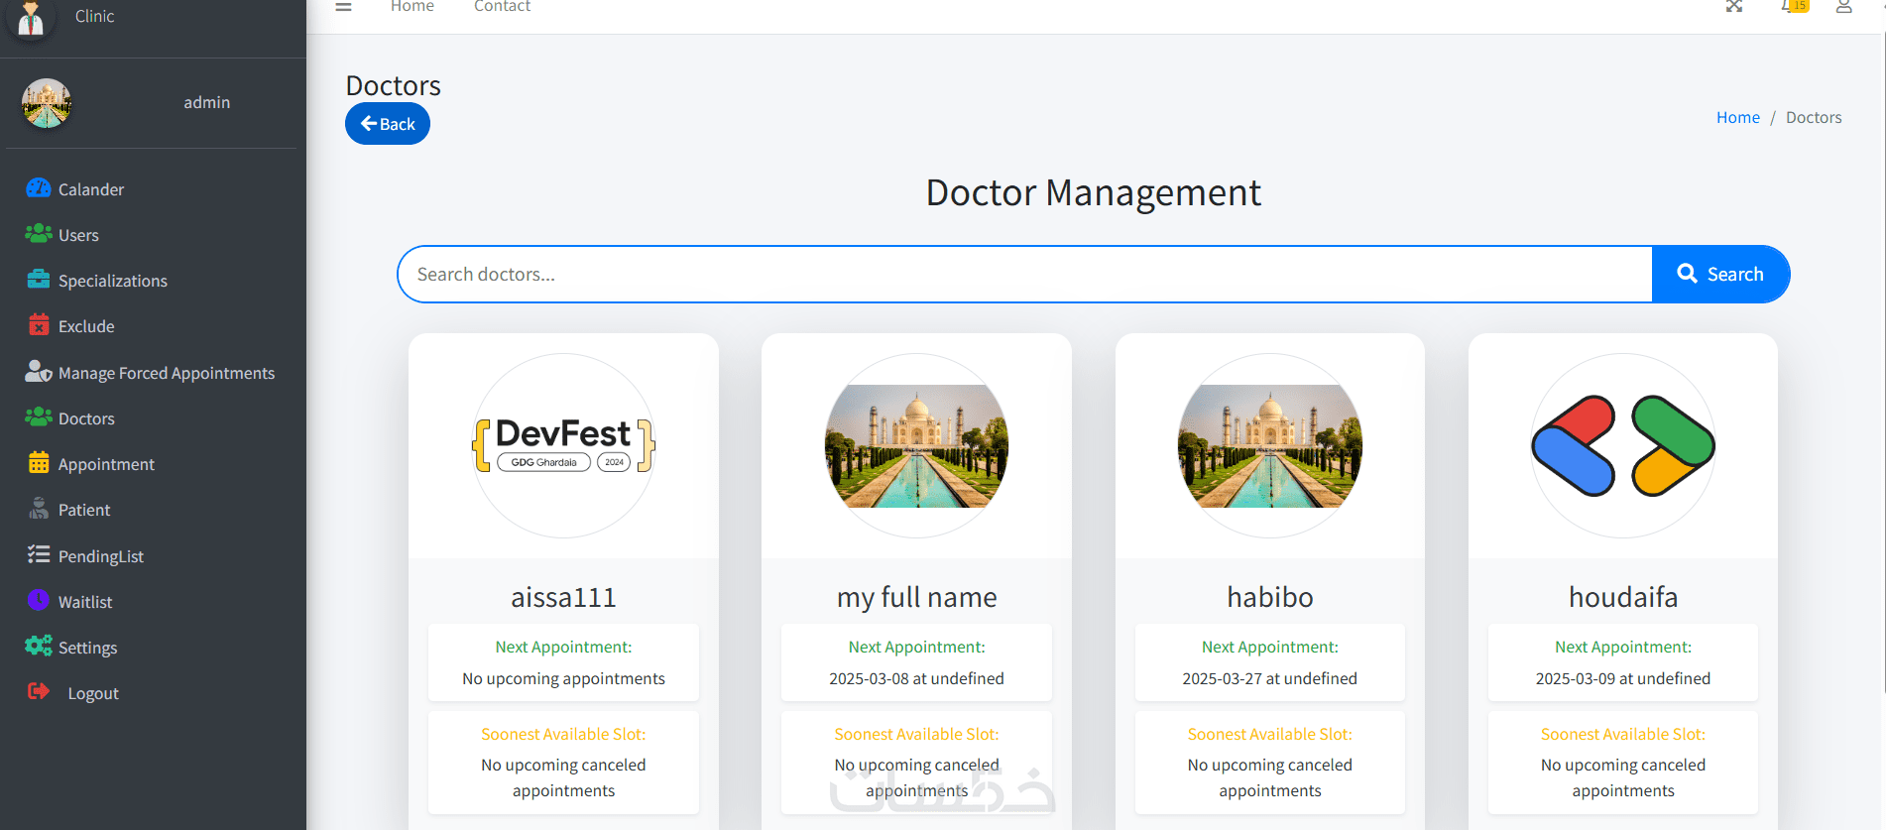Click the Patient icon in sidebar
The image size is (1886, 830).
tap(39, 509)
